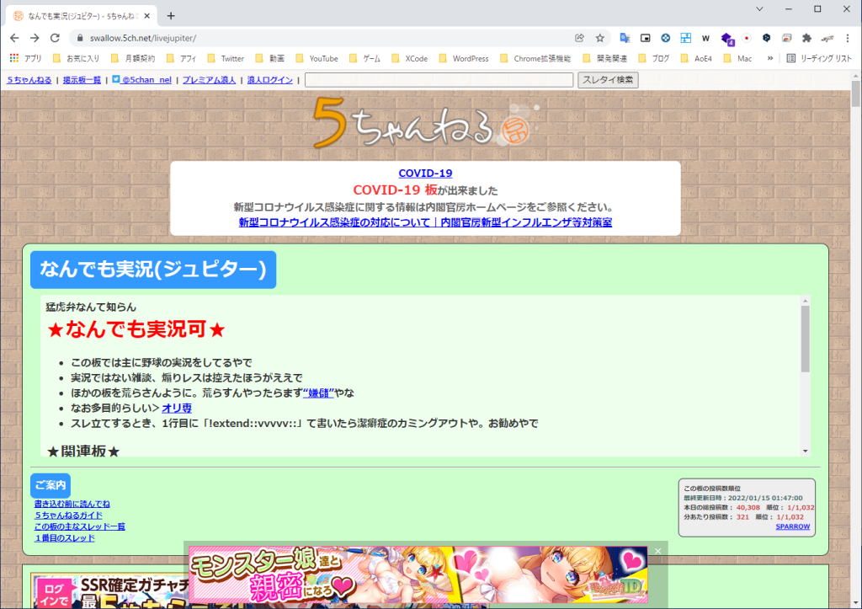Open the dark hexagon extension icon
This screenshot has width=862, height=609.
click(x=766, y=38)
